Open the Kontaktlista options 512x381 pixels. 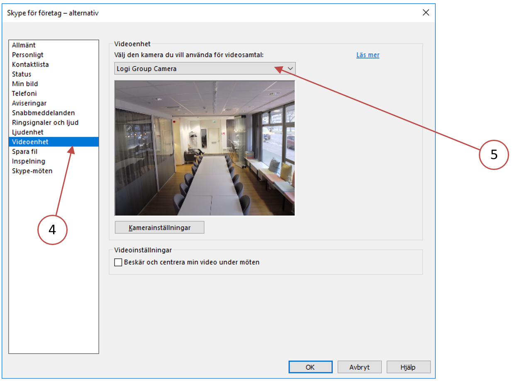click(30, 65)
